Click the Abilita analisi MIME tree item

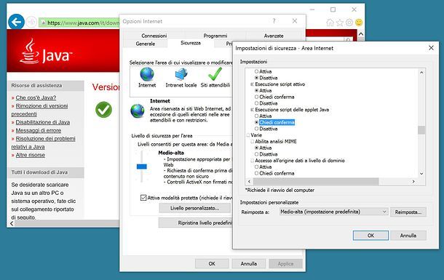276,141
